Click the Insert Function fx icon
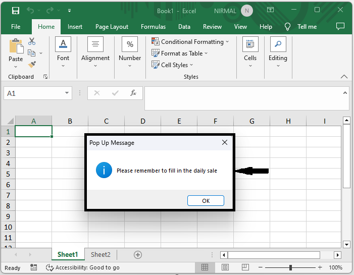Viewport: 354px width, 275px height. click(133, 93)
